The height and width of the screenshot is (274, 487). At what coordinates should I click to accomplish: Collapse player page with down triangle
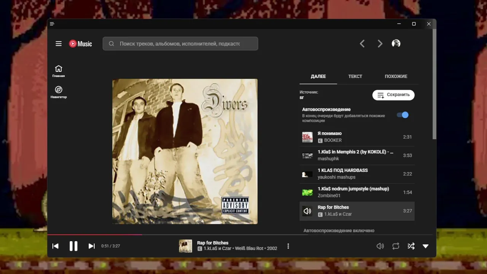(426, 246)
